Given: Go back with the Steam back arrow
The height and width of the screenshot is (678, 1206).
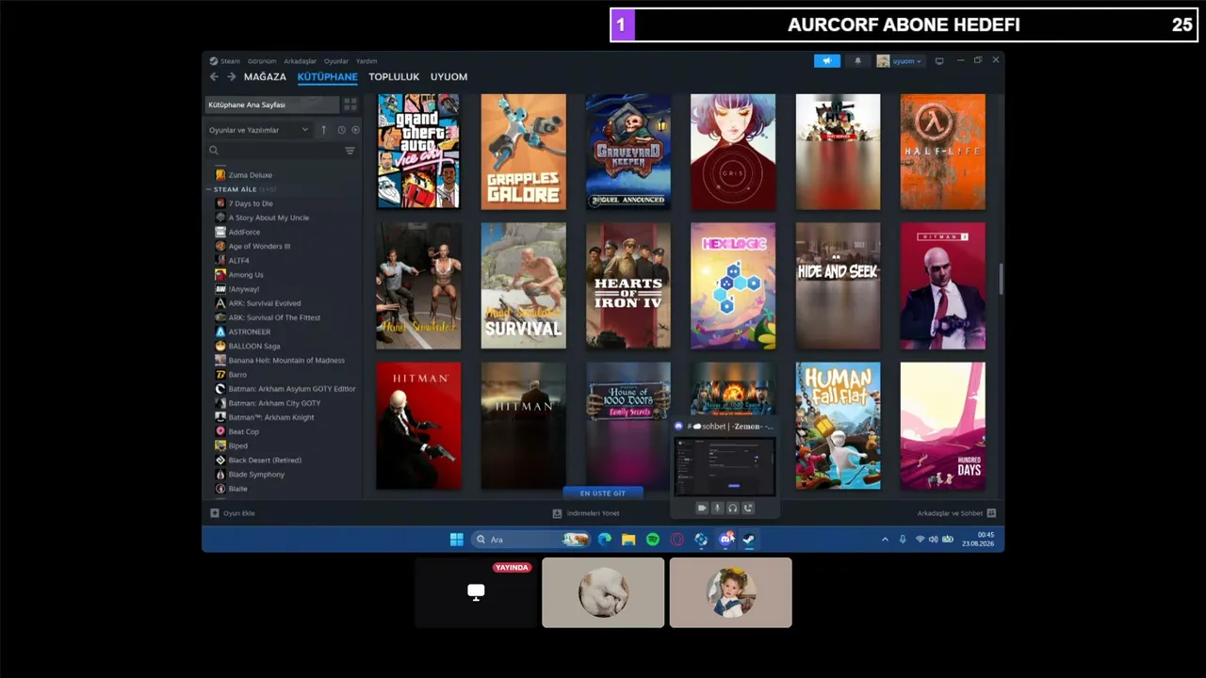Looking at the screenshot, I should click(x=214, y=77).
